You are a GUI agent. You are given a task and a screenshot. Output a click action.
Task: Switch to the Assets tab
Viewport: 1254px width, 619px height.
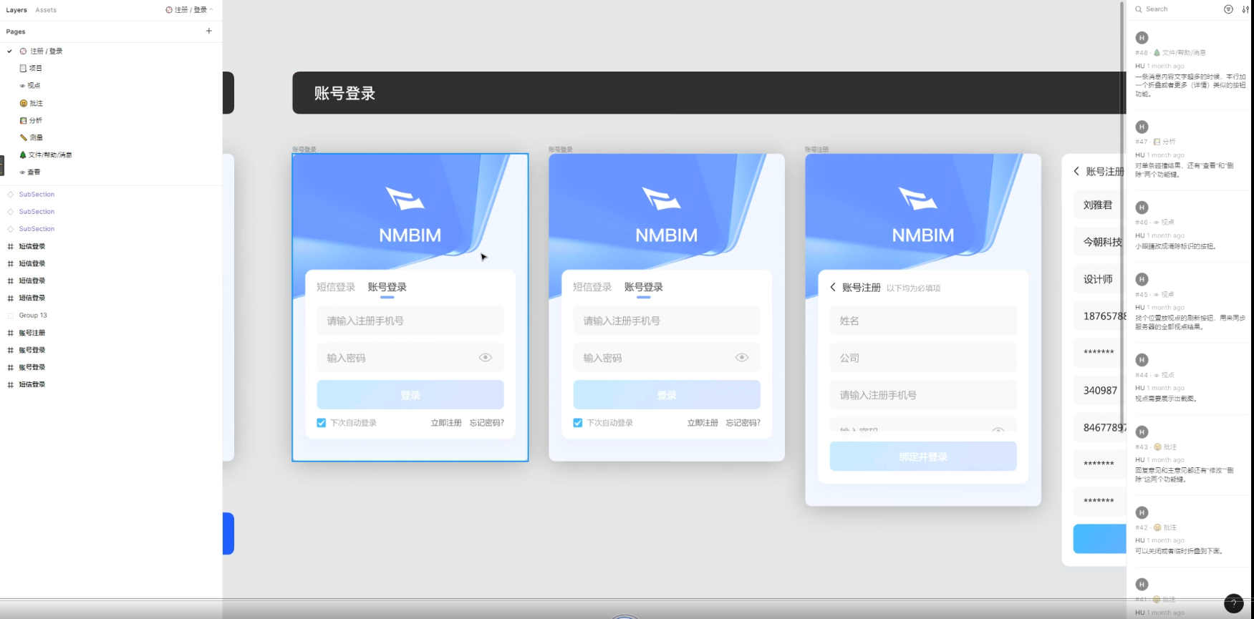coord(46,10)
